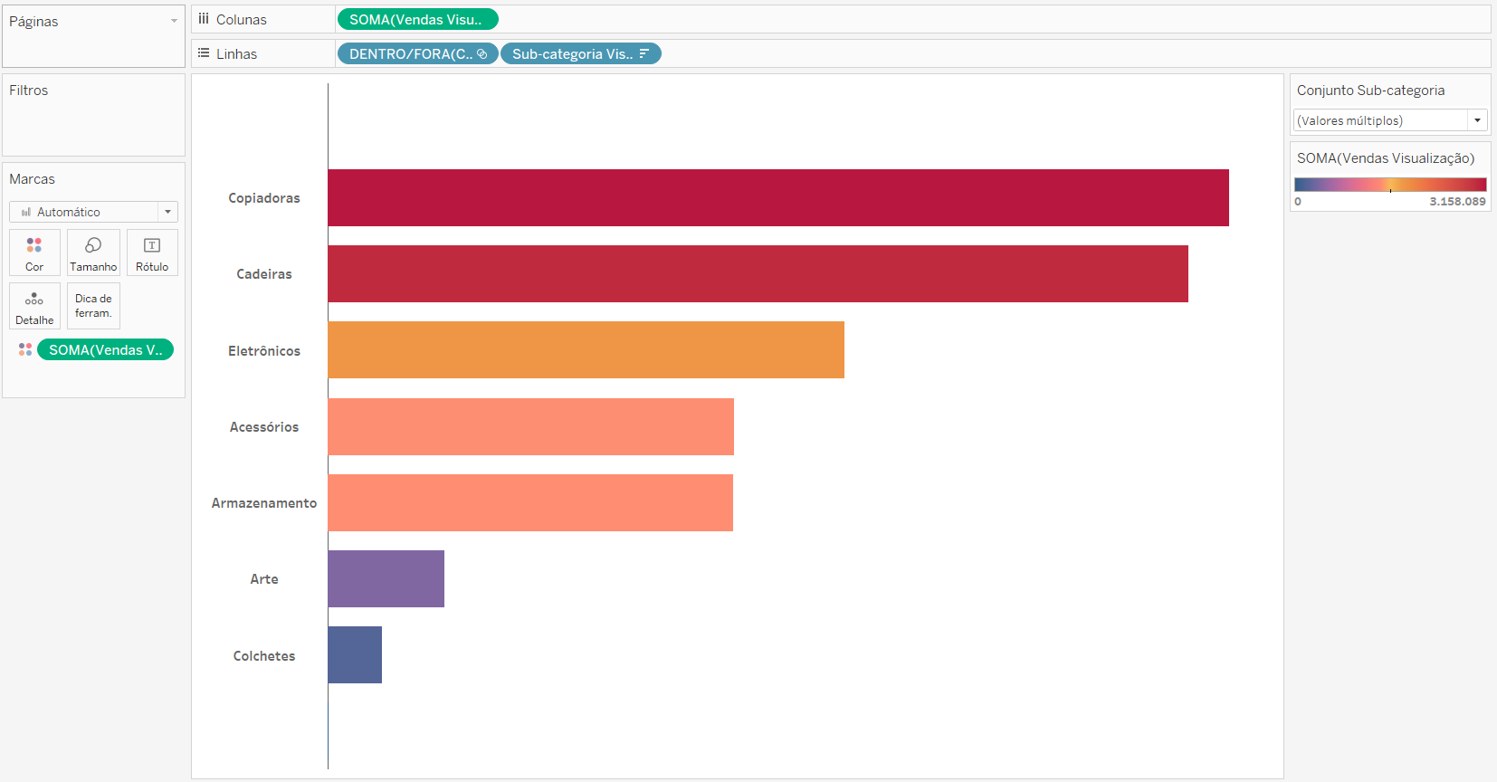Click the Conjunto Sub-categoria filter title
This screenshot has height=782, width=1497.
coord(1370,91)
